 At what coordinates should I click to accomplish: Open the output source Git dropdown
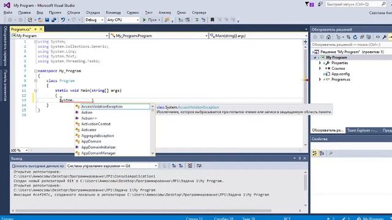(112, 166)
